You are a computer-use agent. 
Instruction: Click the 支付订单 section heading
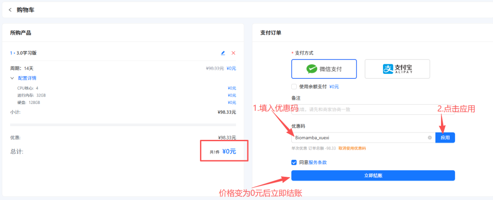(x=271, y=33)
